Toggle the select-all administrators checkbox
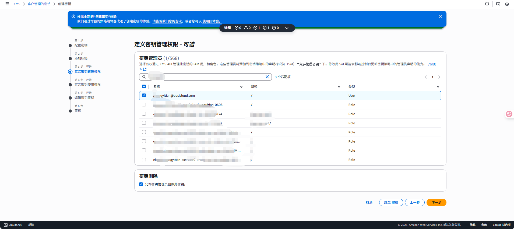The image size is (514, 229). (x=144, y=86)
